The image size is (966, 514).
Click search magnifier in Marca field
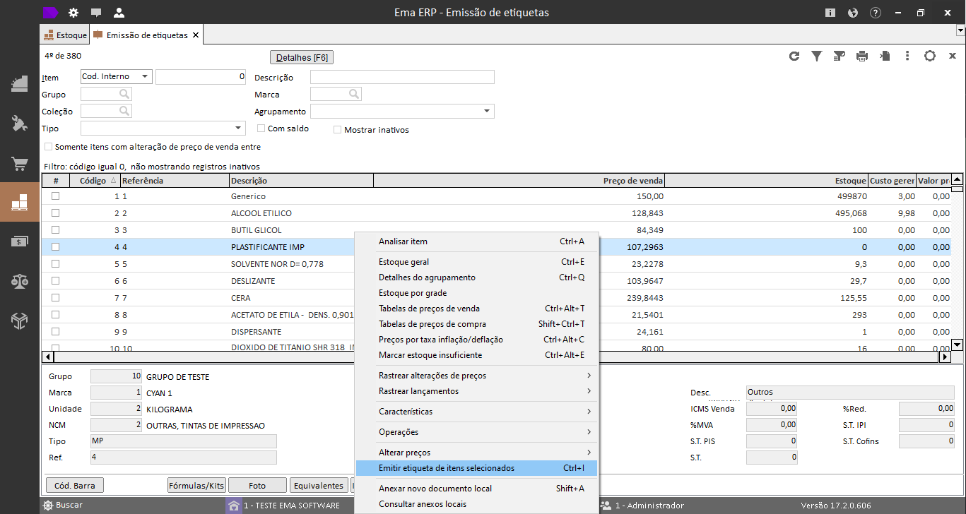tap(353, 94)
